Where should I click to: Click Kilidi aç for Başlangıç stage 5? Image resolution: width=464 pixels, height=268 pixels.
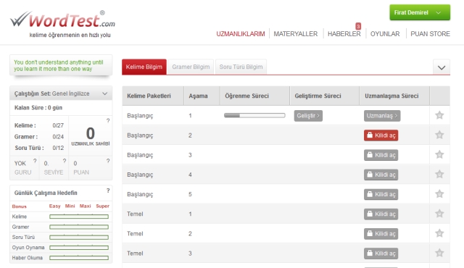(x=381, y=194)
